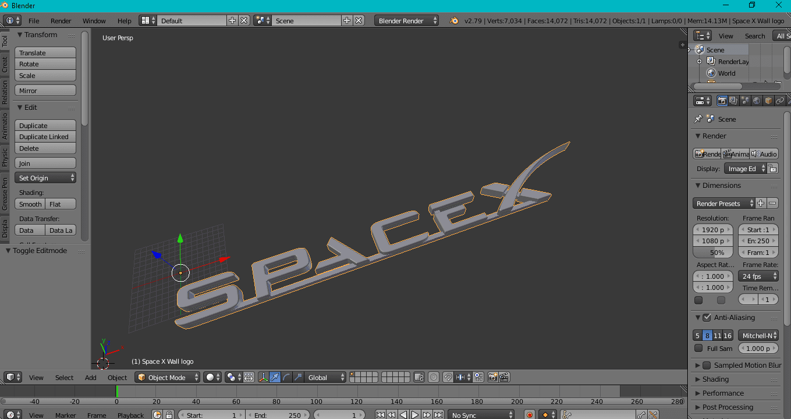
Task: Click the OpenGL render active viewport camera icon
Action: [x=492, y=377]
